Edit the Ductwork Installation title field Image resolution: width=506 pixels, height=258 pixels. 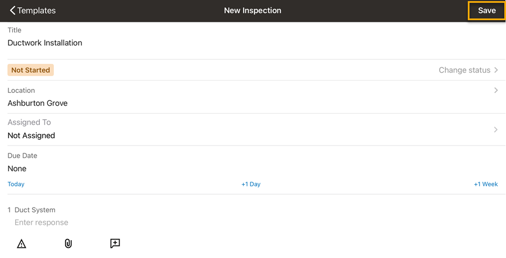click(x=45, y=43)
